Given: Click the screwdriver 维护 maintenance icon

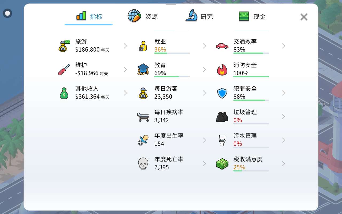Looking at the screenshot, I should 64,70.
